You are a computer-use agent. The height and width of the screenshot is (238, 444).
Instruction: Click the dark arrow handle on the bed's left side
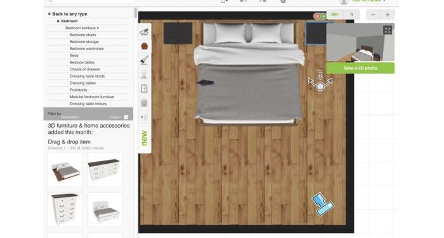click(206, 83)
